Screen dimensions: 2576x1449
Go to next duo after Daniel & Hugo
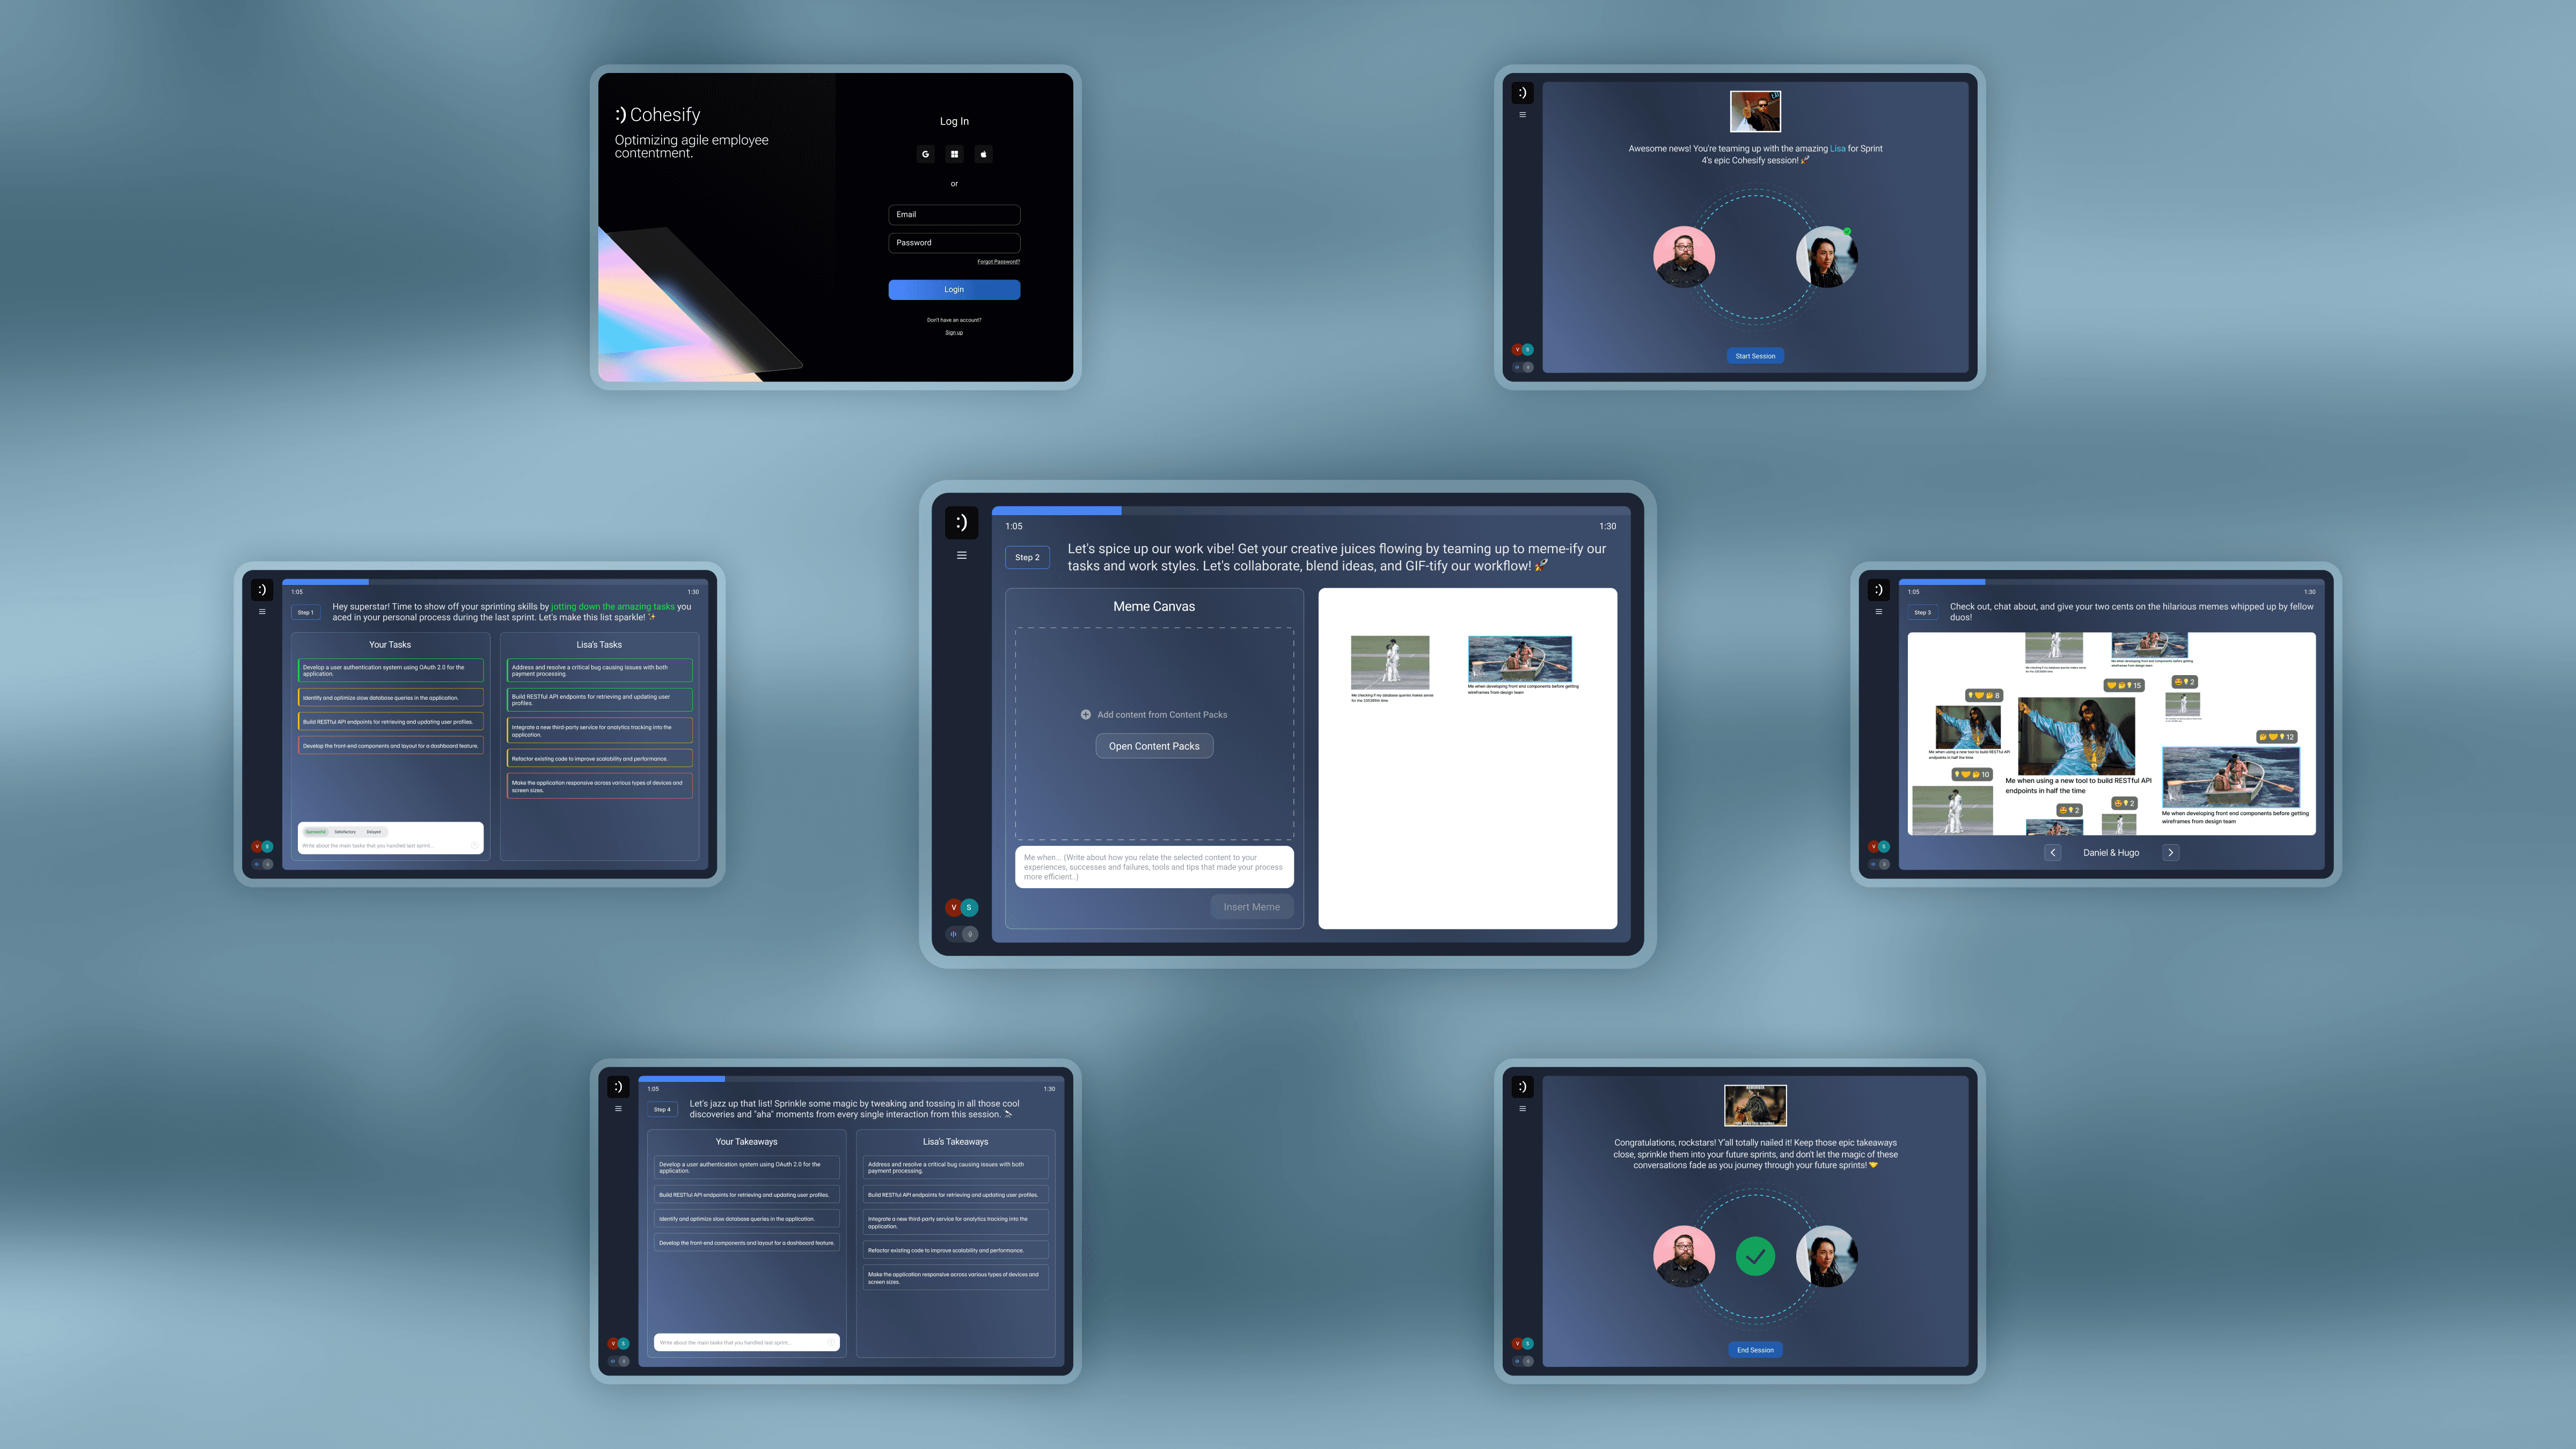[2170, 853]
